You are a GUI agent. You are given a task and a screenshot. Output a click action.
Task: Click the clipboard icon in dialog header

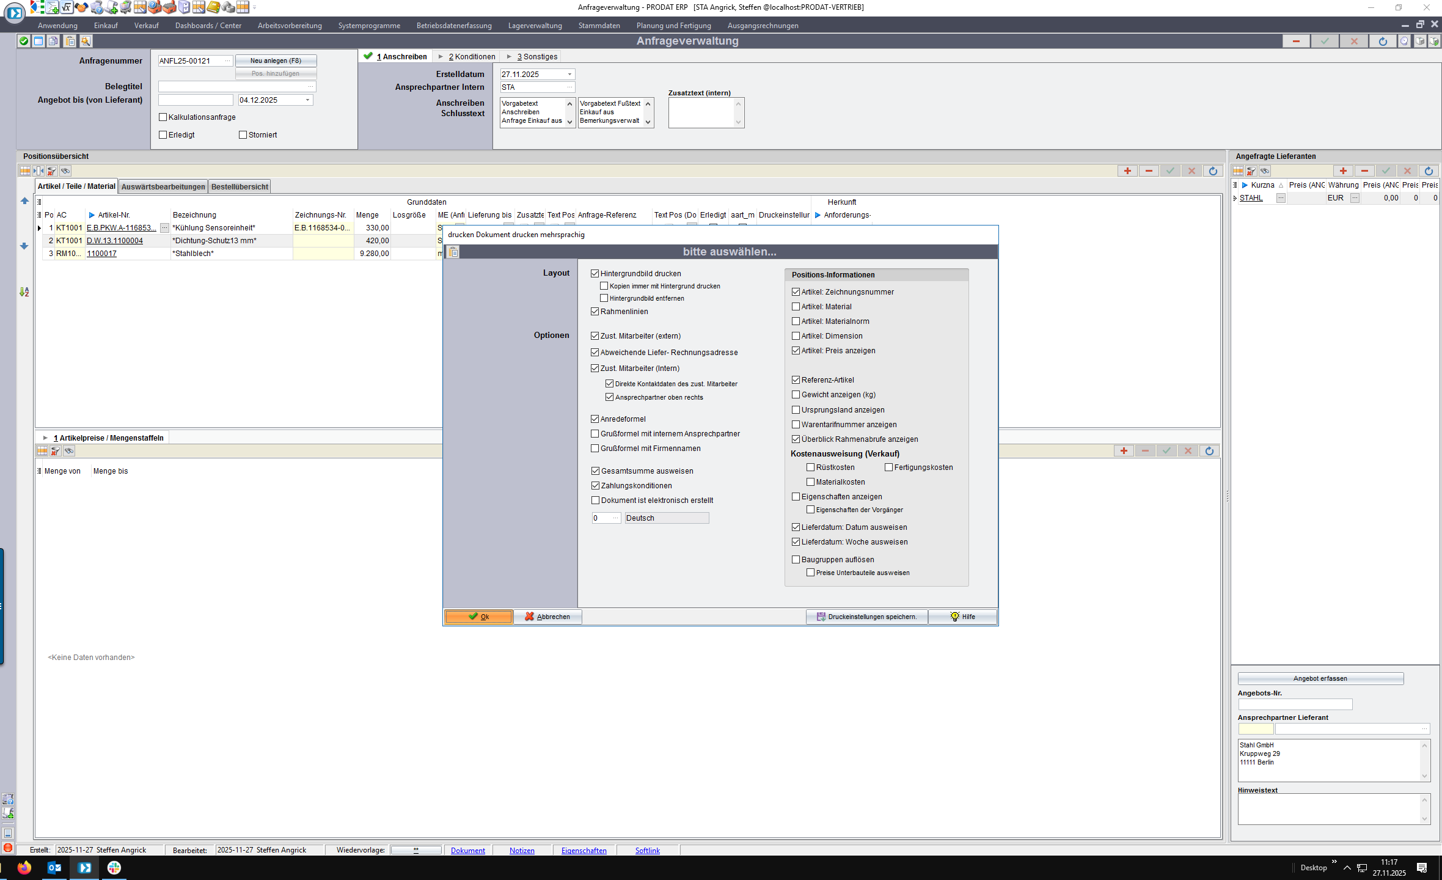click(453, 252)
